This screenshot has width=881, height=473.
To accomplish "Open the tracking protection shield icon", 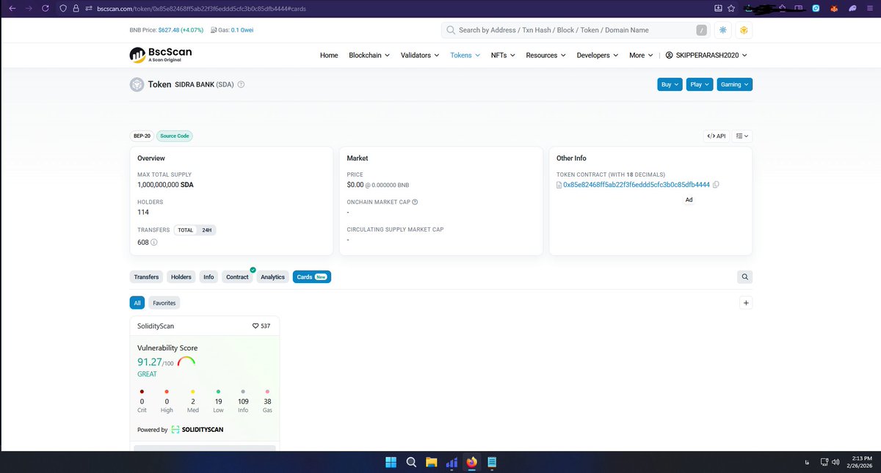I will tap(63, 8).
